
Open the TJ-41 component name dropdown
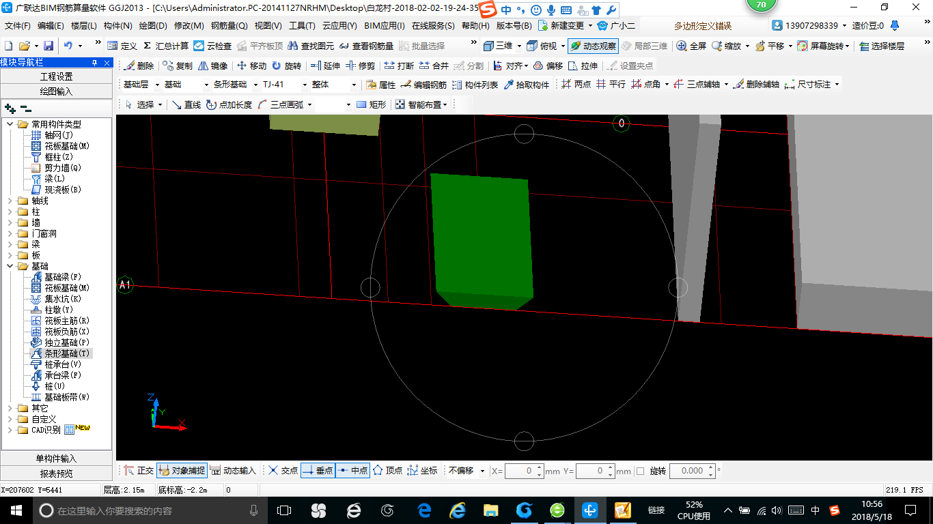(305, 85)
